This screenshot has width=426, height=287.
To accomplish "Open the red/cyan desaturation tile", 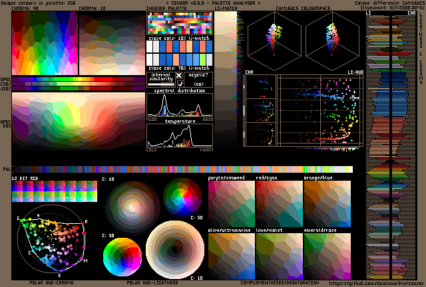I will click(280, 204).
